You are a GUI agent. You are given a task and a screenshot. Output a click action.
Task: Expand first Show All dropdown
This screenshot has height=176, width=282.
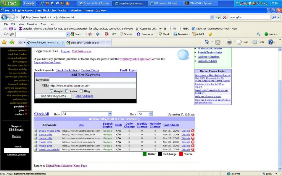[x=110, y=114]
